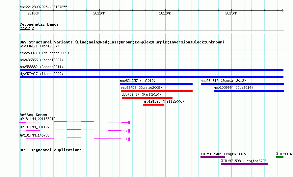Click the dgv759n67 (Park2010) label text
This screenshot has height=177, width=293.
[141, 94]
